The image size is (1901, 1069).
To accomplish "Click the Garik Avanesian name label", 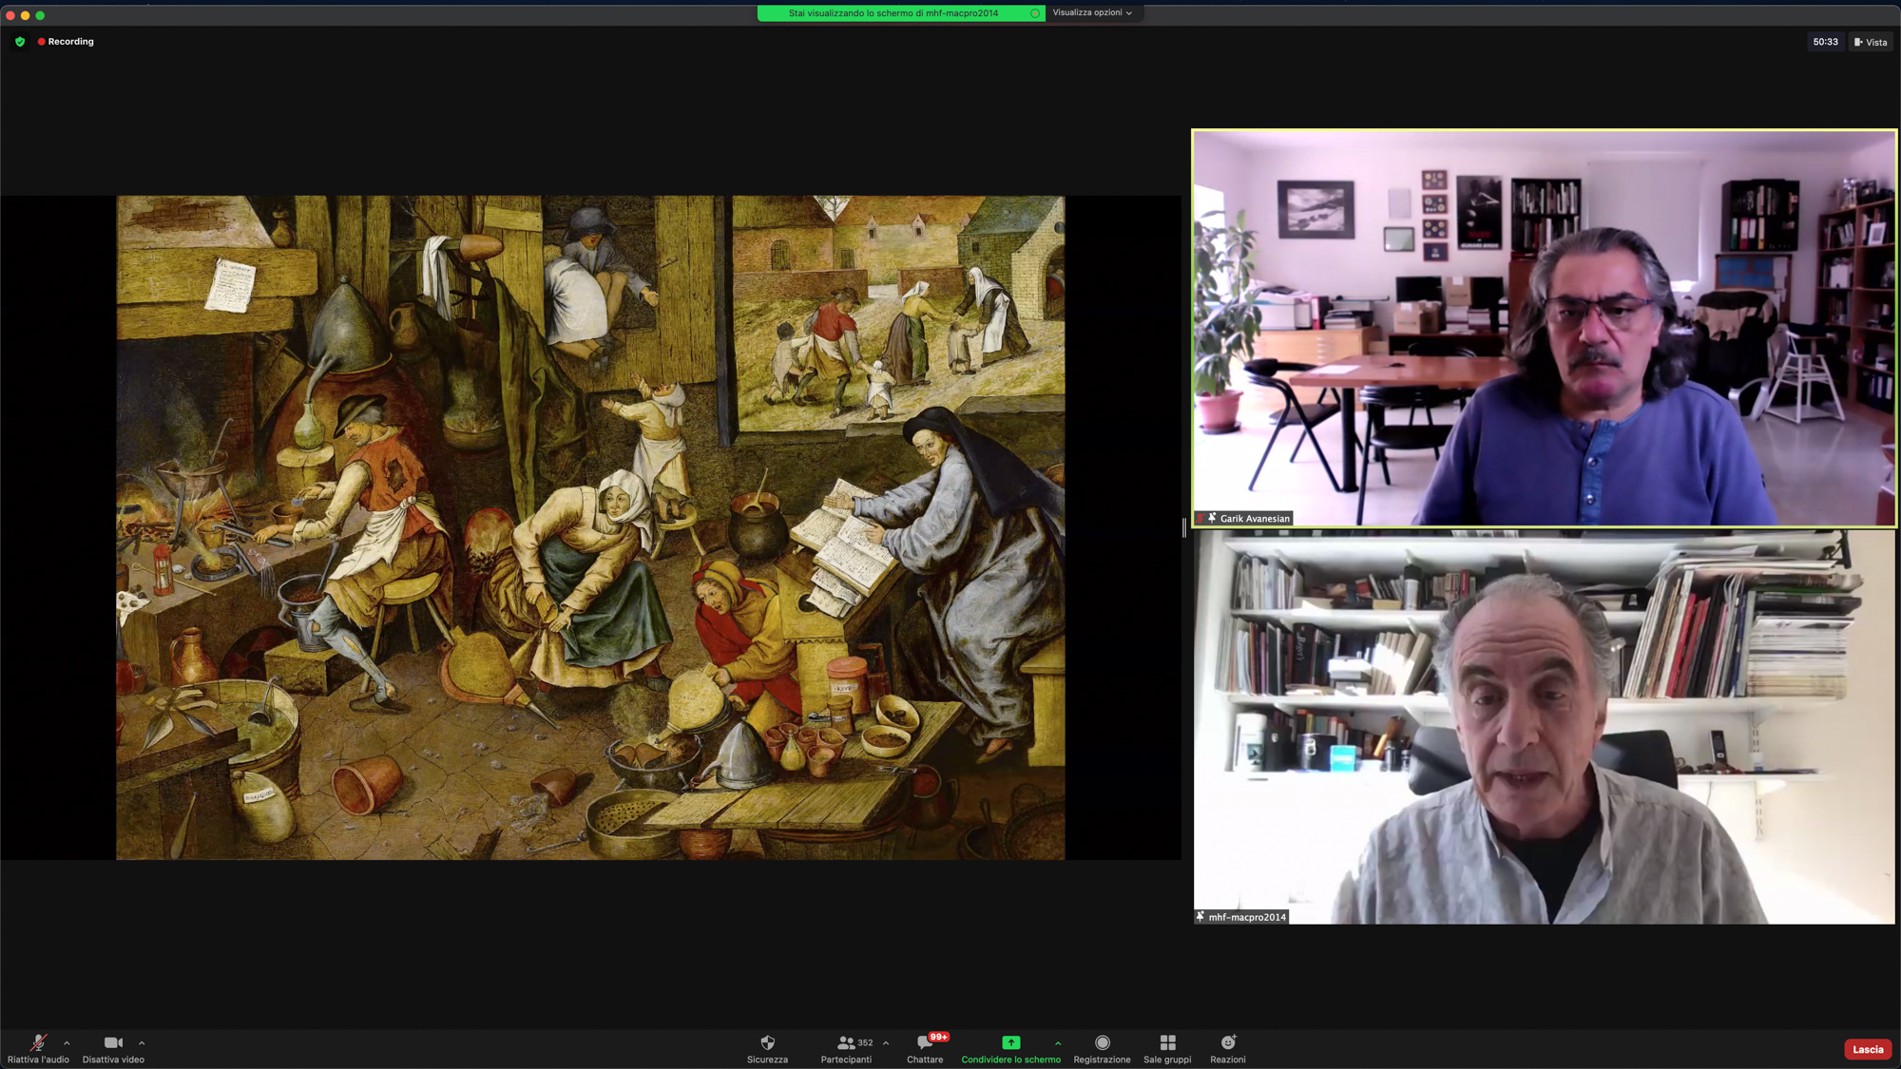I will (x=1245, y=518).
